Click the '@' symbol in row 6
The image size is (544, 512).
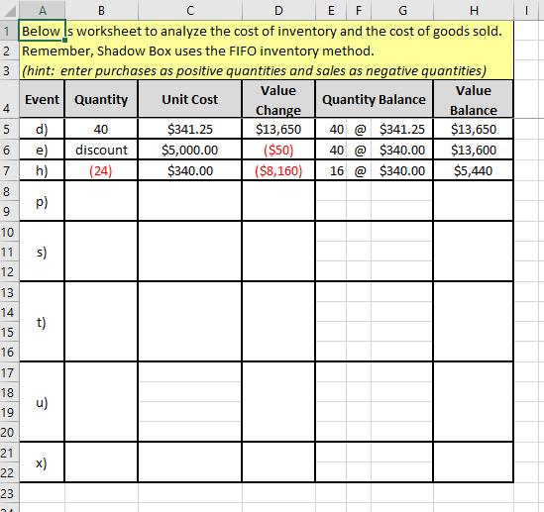[359, 150]
